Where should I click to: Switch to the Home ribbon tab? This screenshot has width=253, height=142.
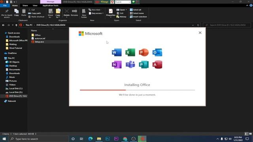pos(15,6)
